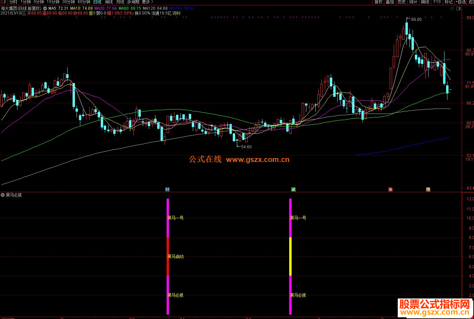Click the right 黑马必抓 signal bar label
This screenshot has height=319, width=474.
[x=298, y=295]
